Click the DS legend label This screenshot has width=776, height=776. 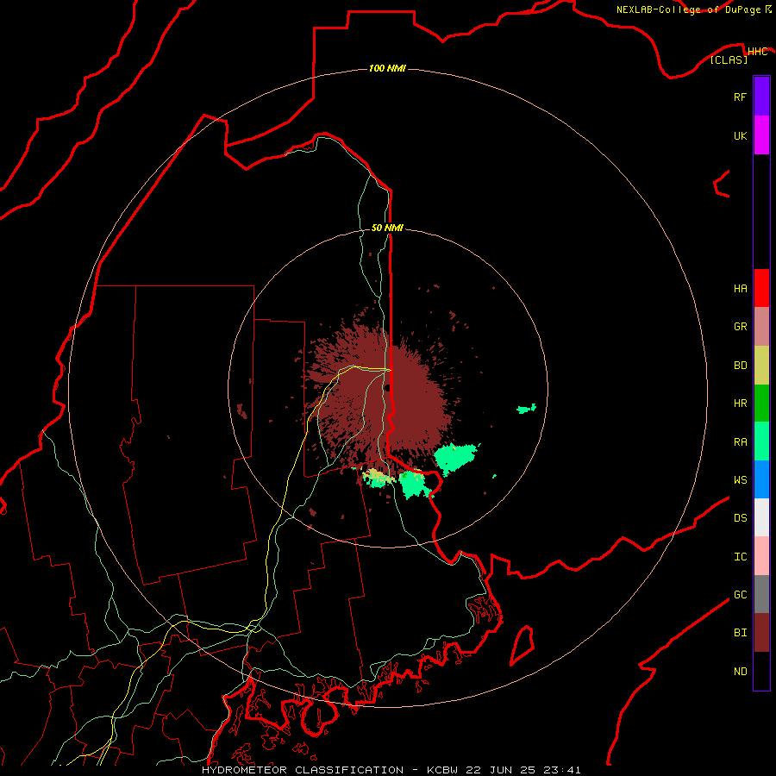tap(740, 518)
